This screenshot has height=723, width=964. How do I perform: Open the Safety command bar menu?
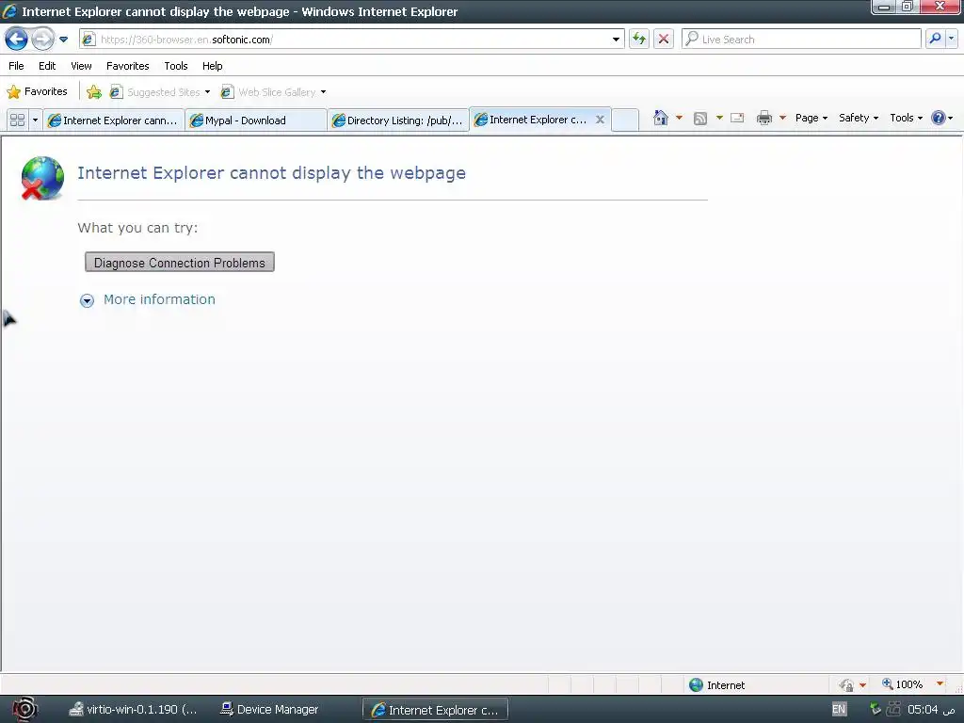[859, 118]
